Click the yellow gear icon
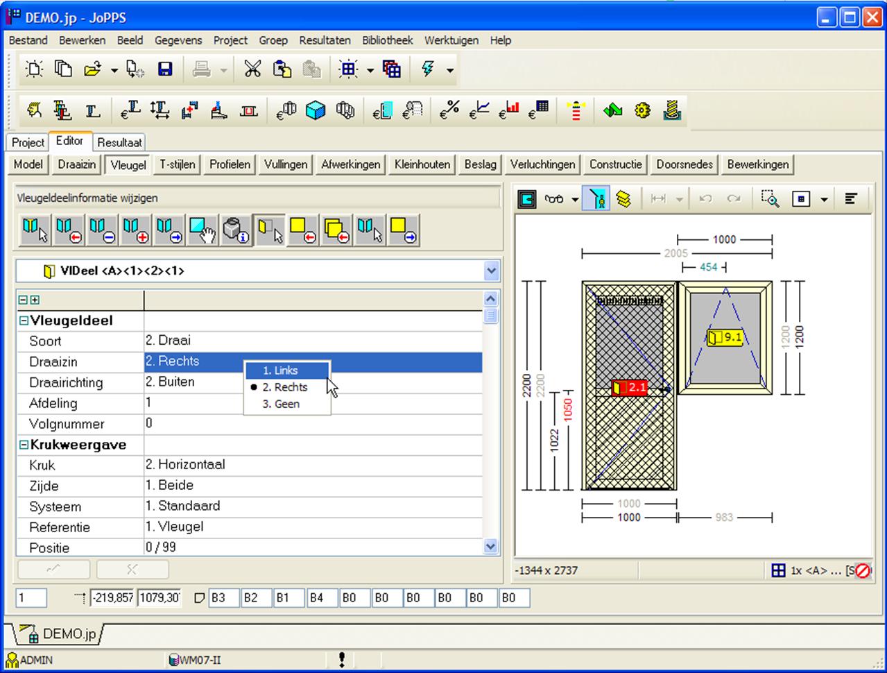Screen dimensions: 887x673 click(642, 110)
